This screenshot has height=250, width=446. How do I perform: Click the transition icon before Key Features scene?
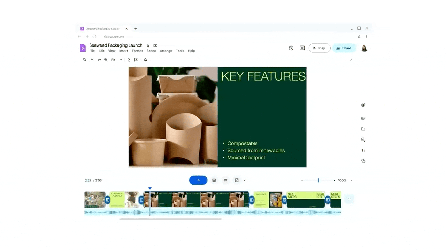141,200
